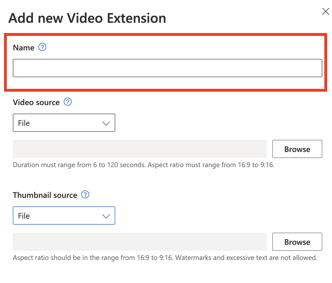Click the video file path field

[x=139, y=149]
